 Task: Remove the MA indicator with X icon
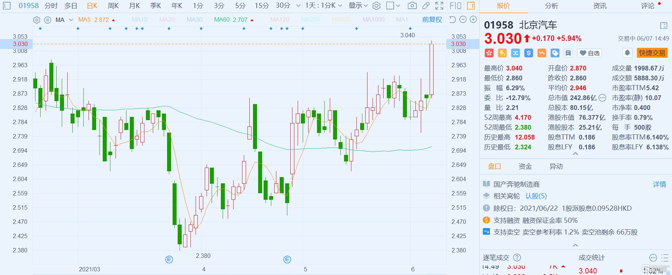tap(48, 20)
